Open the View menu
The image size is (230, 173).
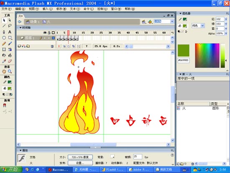34,9
